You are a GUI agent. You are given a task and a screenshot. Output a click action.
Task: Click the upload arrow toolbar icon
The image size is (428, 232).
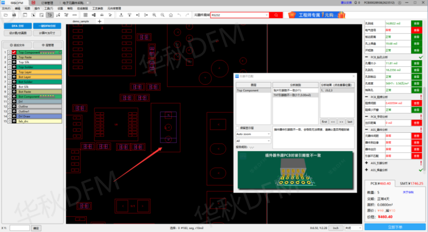(121, 15)
